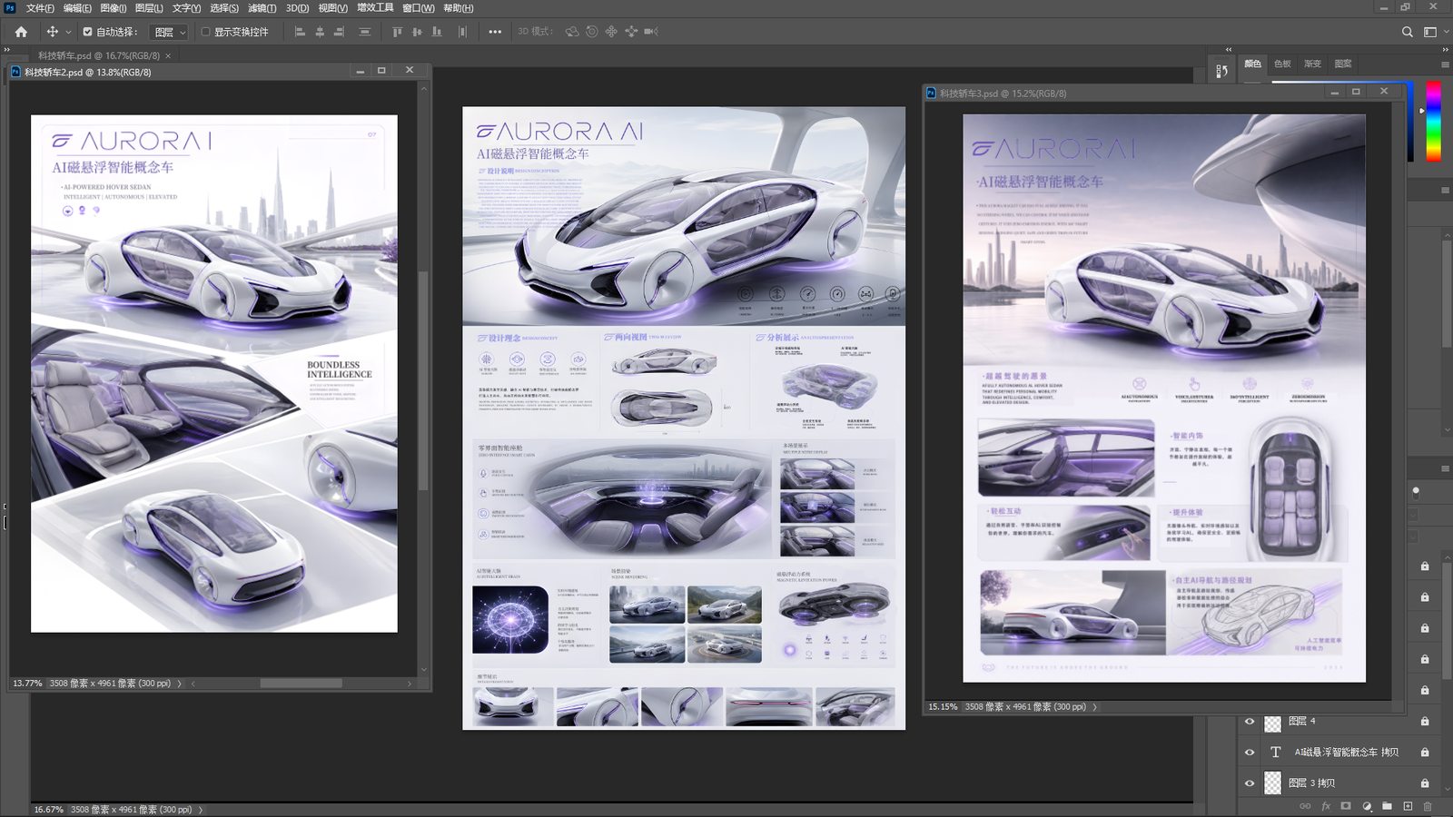This screenshot has width=1453, height=817.
Task: Click the align left edges icon
Action: tap(300, 32)
